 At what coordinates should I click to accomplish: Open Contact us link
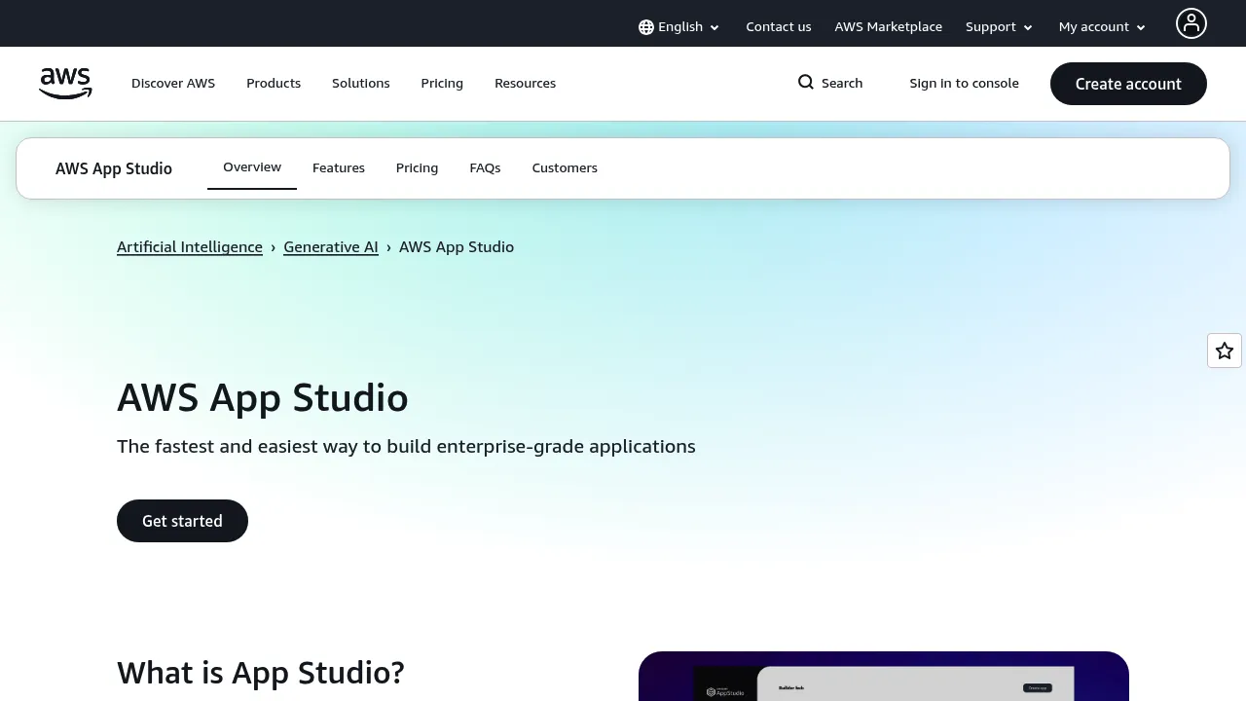(779, 27)
